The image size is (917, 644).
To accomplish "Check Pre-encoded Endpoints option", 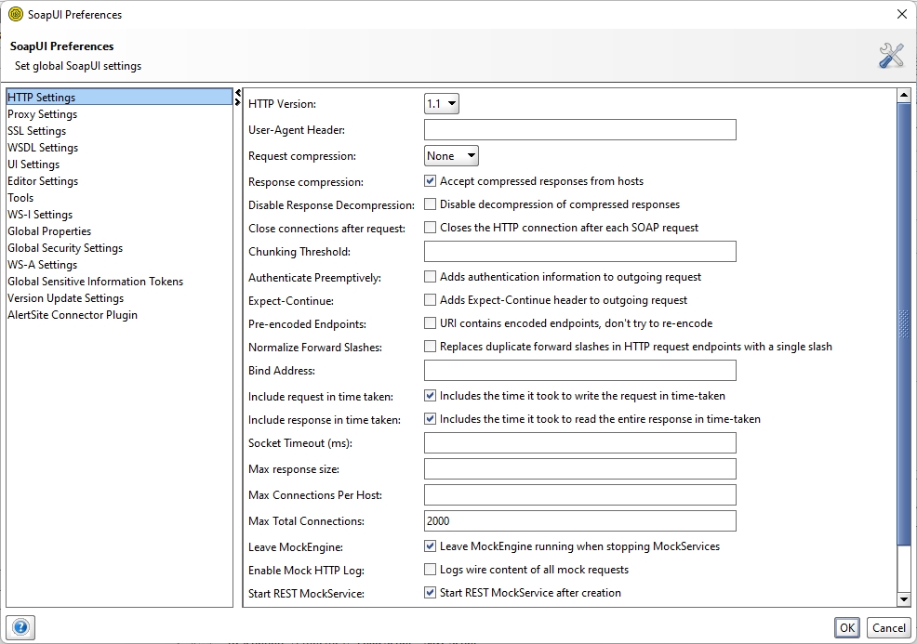I will pos(430,323).
